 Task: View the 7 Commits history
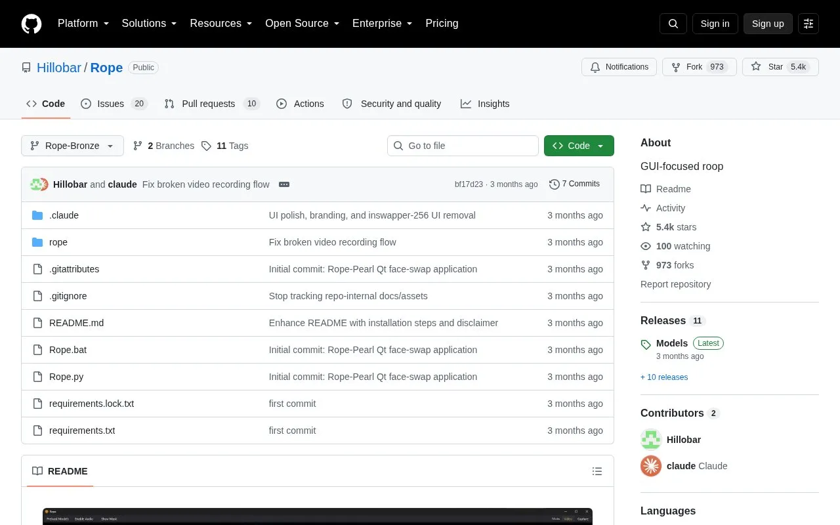[574, 184]
